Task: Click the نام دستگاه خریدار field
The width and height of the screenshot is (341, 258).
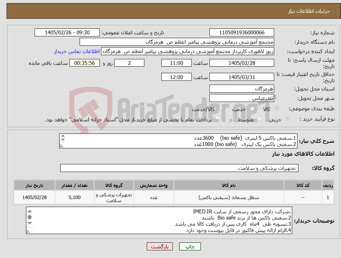Action: (x=177, y=42)
